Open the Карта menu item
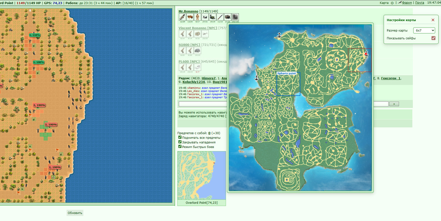 coord(384,3)
